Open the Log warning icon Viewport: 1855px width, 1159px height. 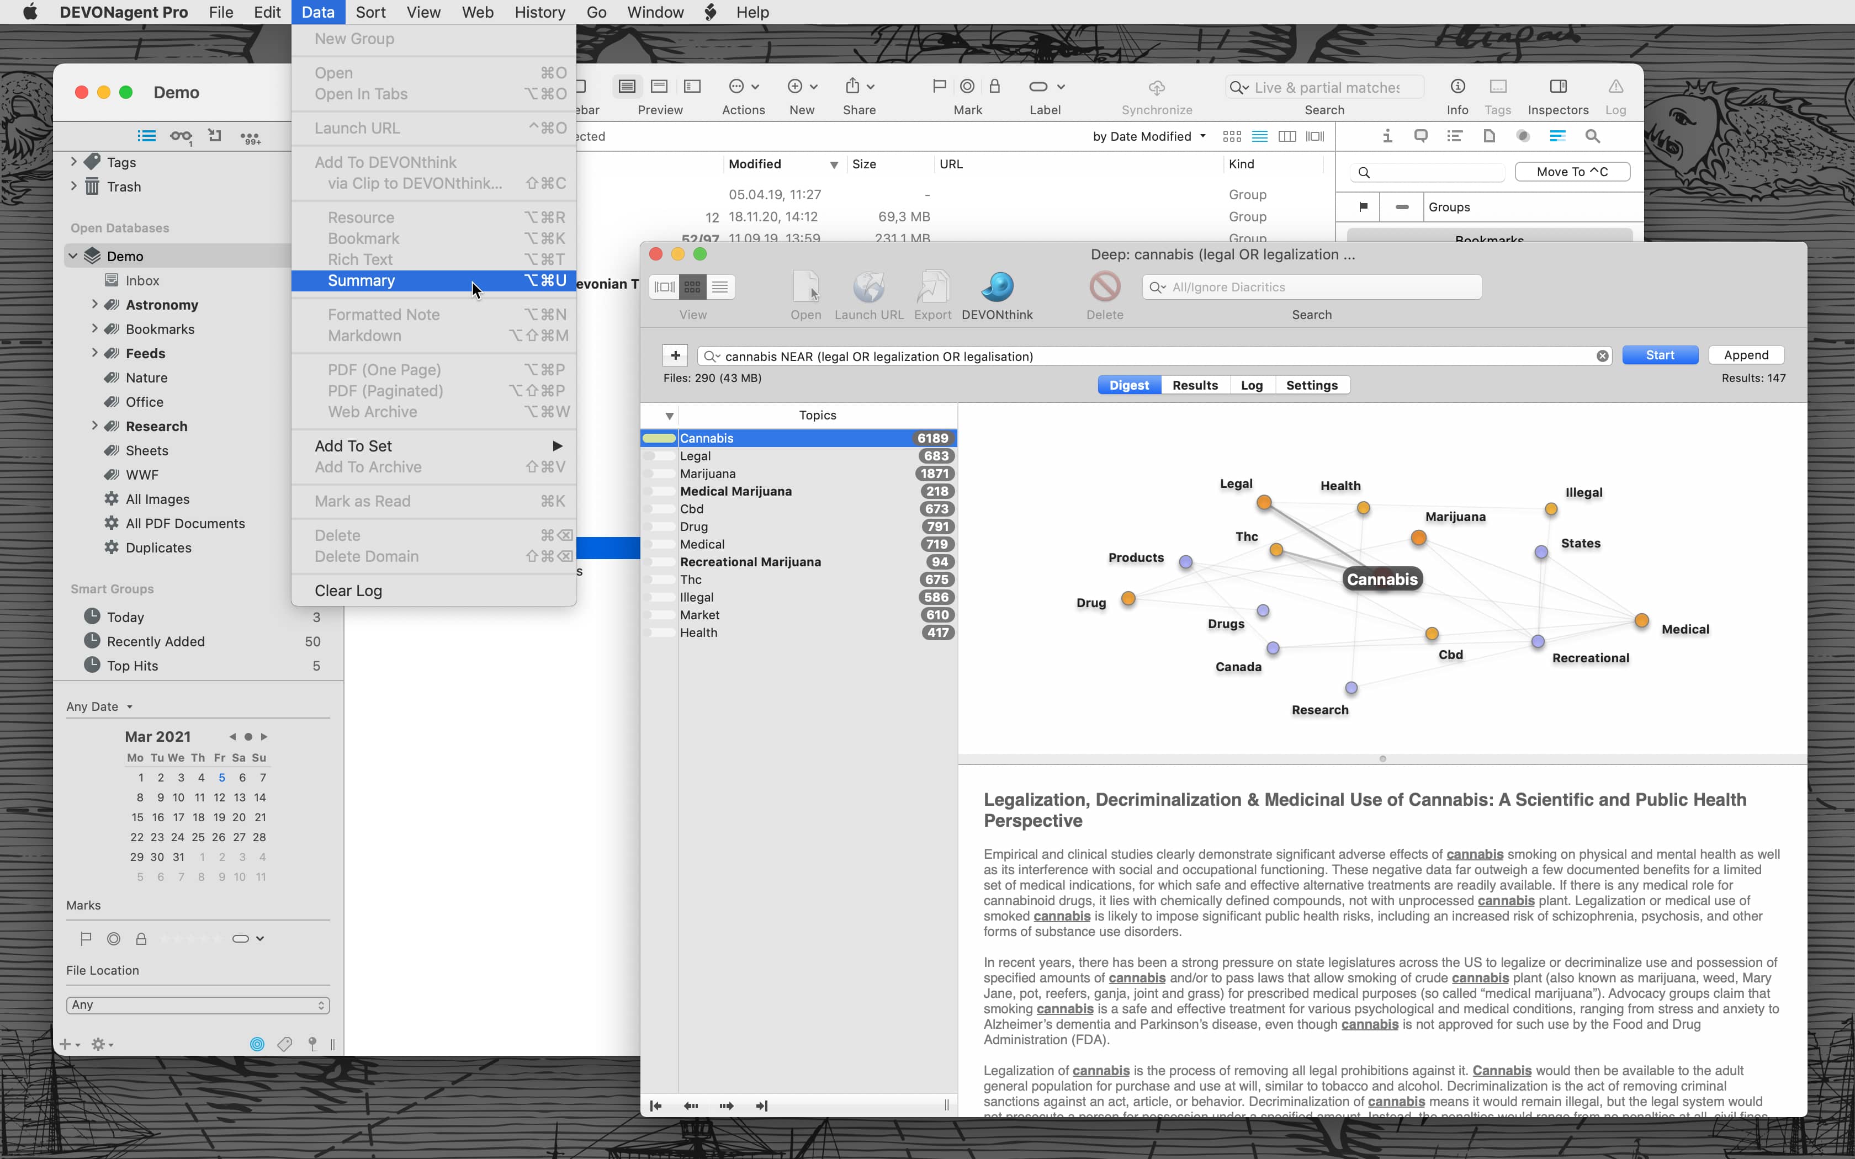coord(1615,87)
